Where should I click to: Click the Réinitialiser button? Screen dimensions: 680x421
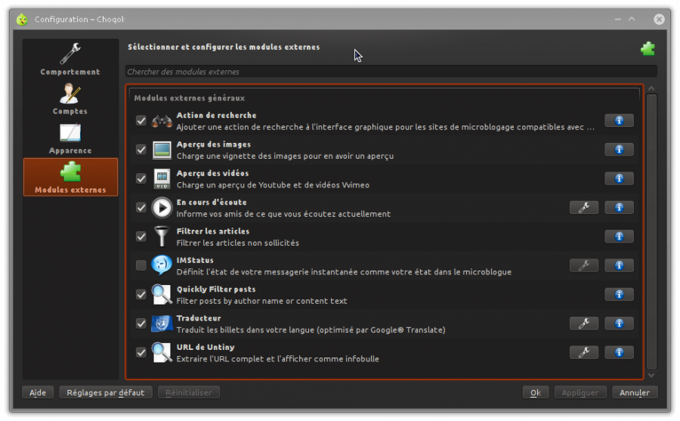[x=189, y=393]
